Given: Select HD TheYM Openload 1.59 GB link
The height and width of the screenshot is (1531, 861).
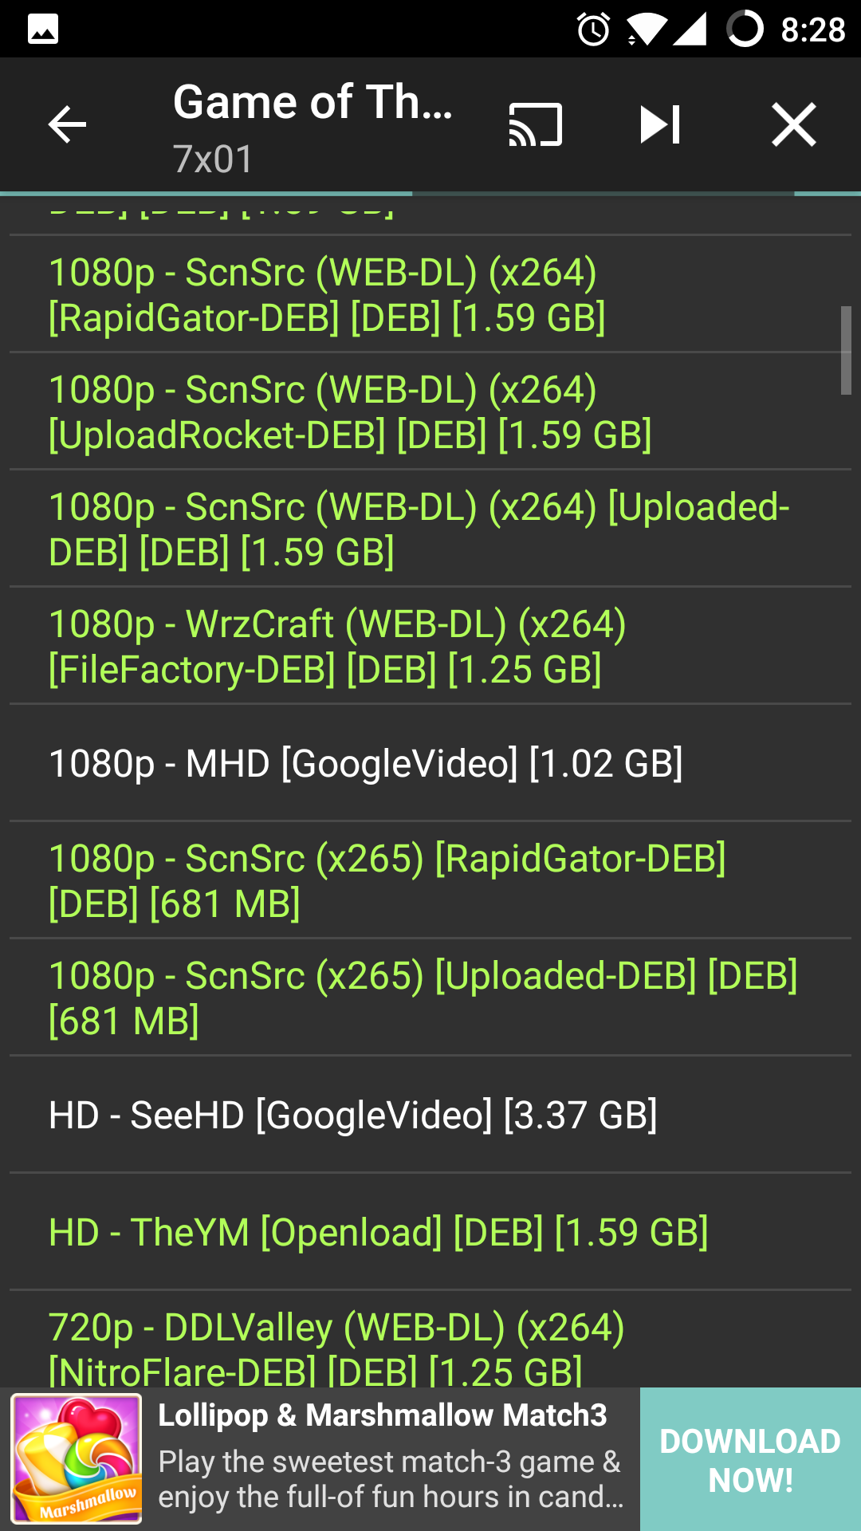Looking at the screenshot, I should point(379,1232).
